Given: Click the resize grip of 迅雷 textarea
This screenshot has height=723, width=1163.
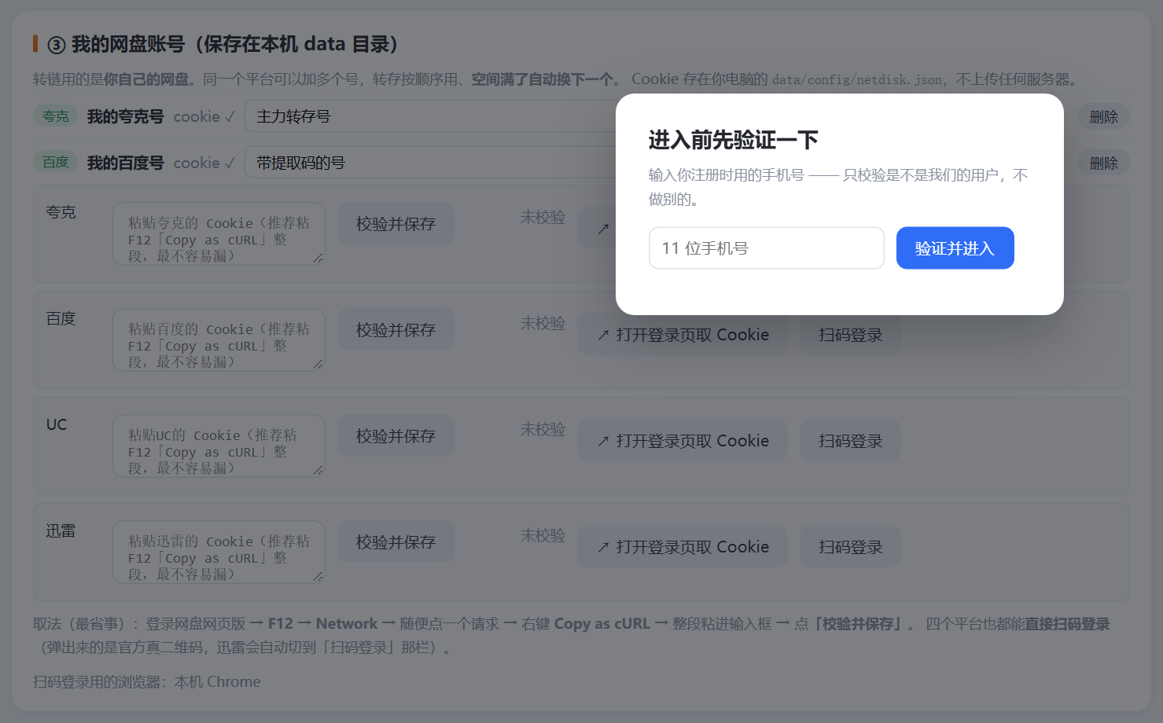Looking at the screenshot, I should coord(318,576).
